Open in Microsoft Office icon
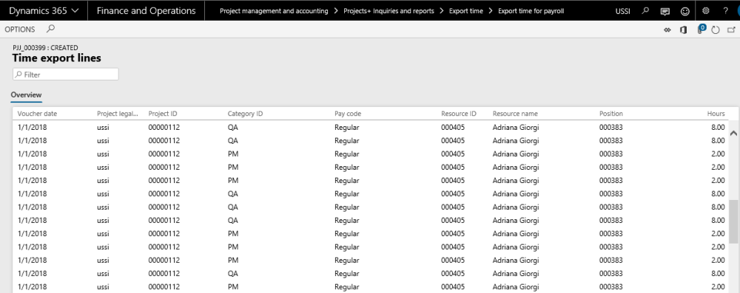The height and width of the screenshot is (293, 740). tap(683, 30)
